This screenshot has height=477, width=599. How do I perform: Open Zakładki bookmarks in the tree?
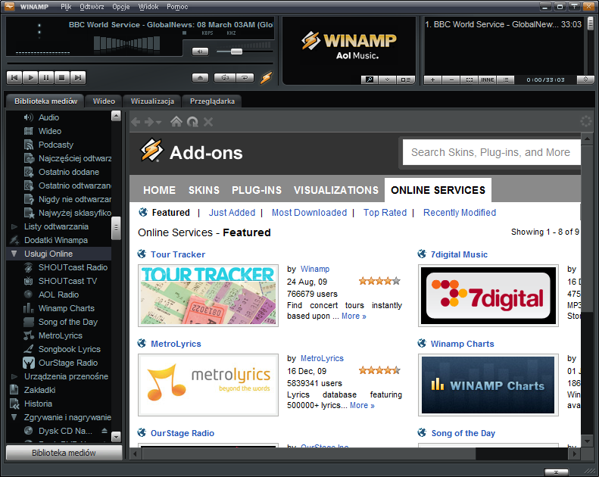pos(39,390)
